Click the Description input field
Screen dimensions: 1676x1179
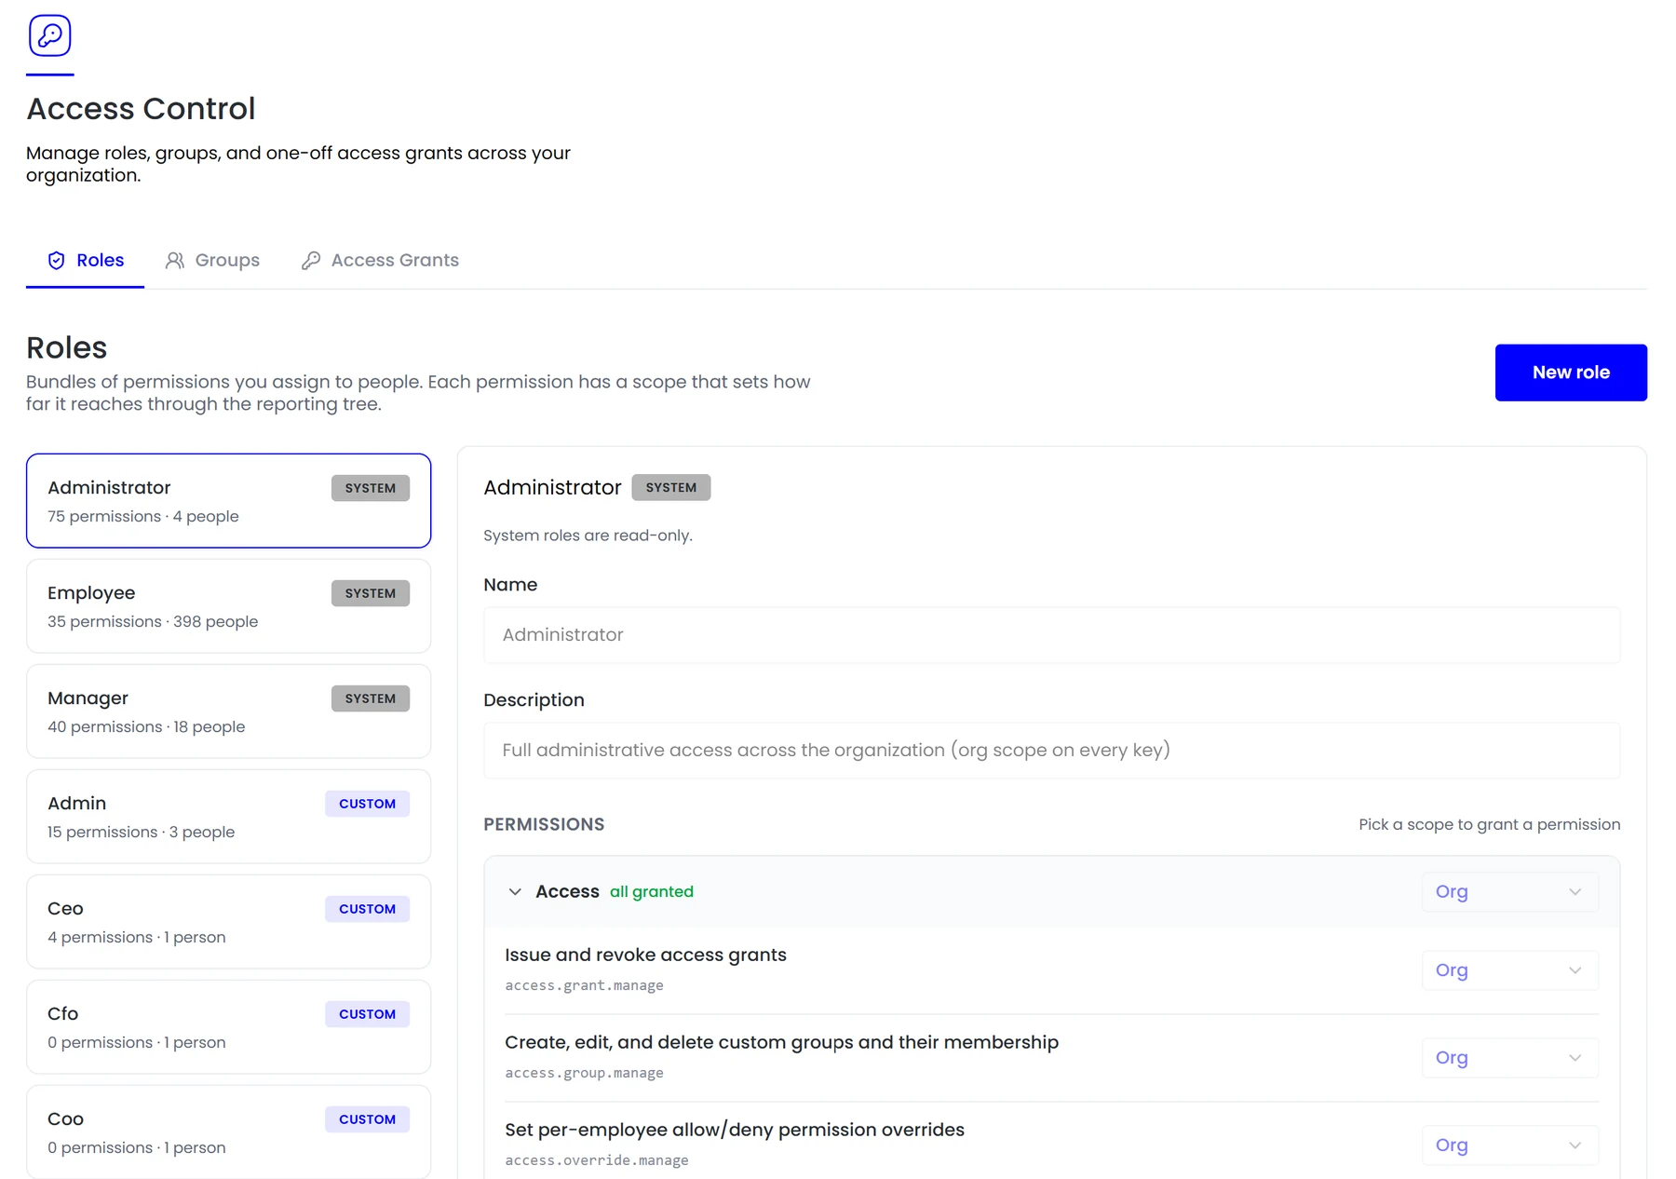(x=1051, y=751)
